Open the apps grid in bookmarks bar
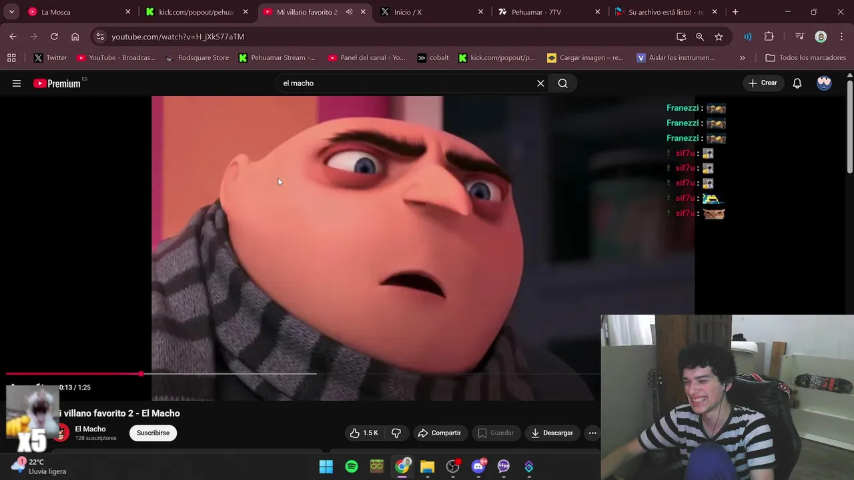 pyautogui.click(x=11, y=58)
